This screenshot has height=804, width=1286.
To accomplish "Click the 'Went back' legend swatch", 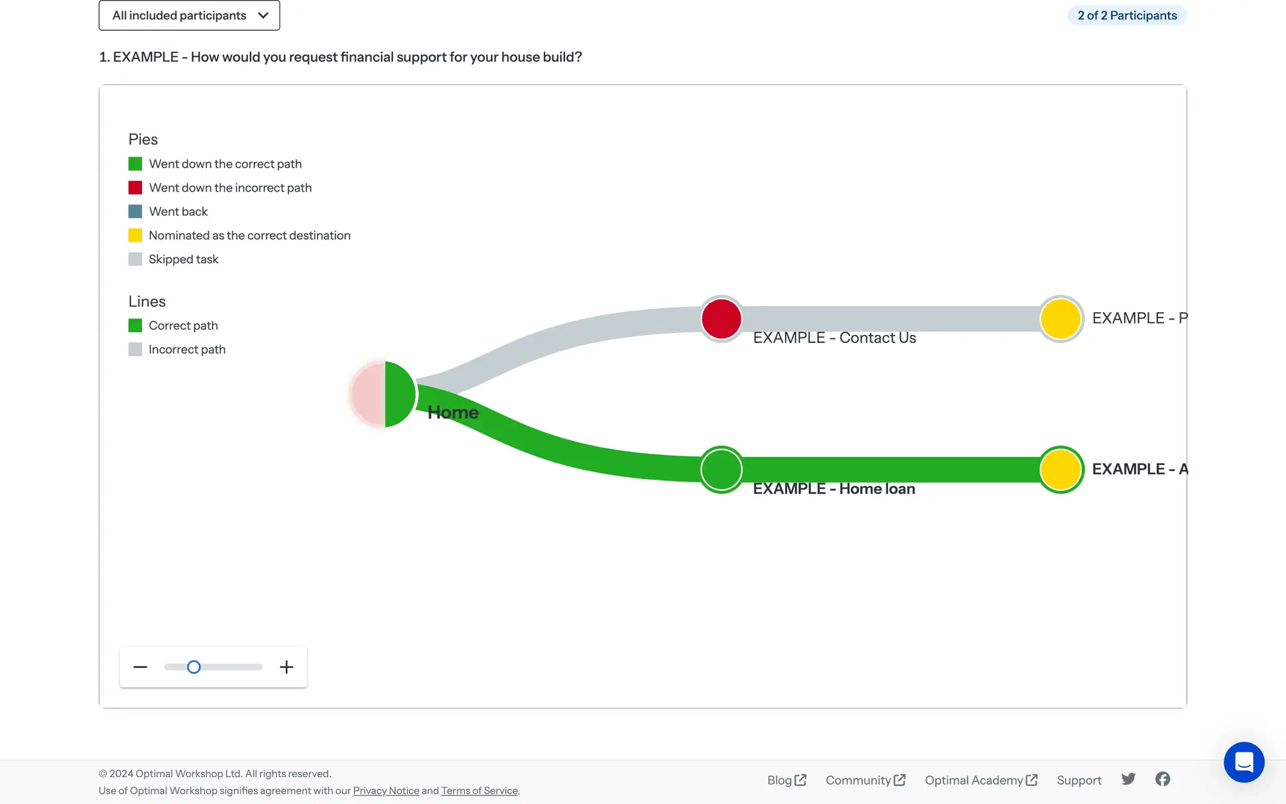I will pyautogui.click(x=135, y=212).
